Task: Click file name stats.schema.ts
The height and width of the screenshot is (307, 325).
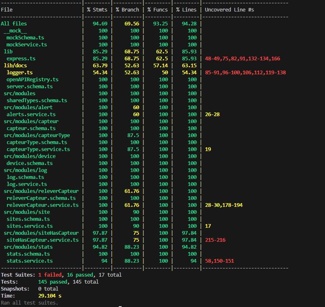Action: [x=28, y=254]
